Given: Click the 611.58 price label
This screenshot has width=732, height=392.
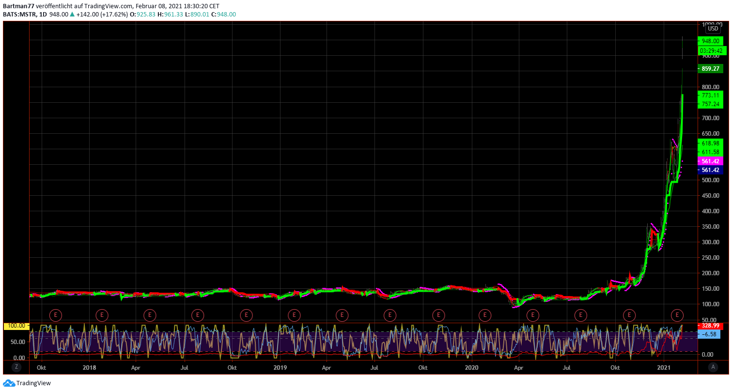Looking at the screenshot, I should pyautogui.click(x=710, y=152).
